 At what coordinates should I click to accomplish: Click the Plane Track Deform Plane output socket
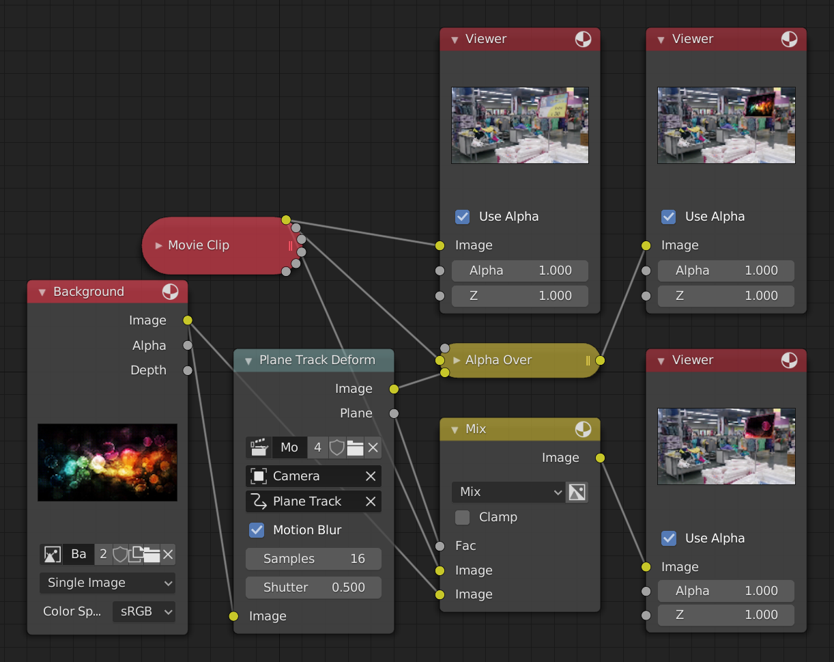click(x=394, y=413)
